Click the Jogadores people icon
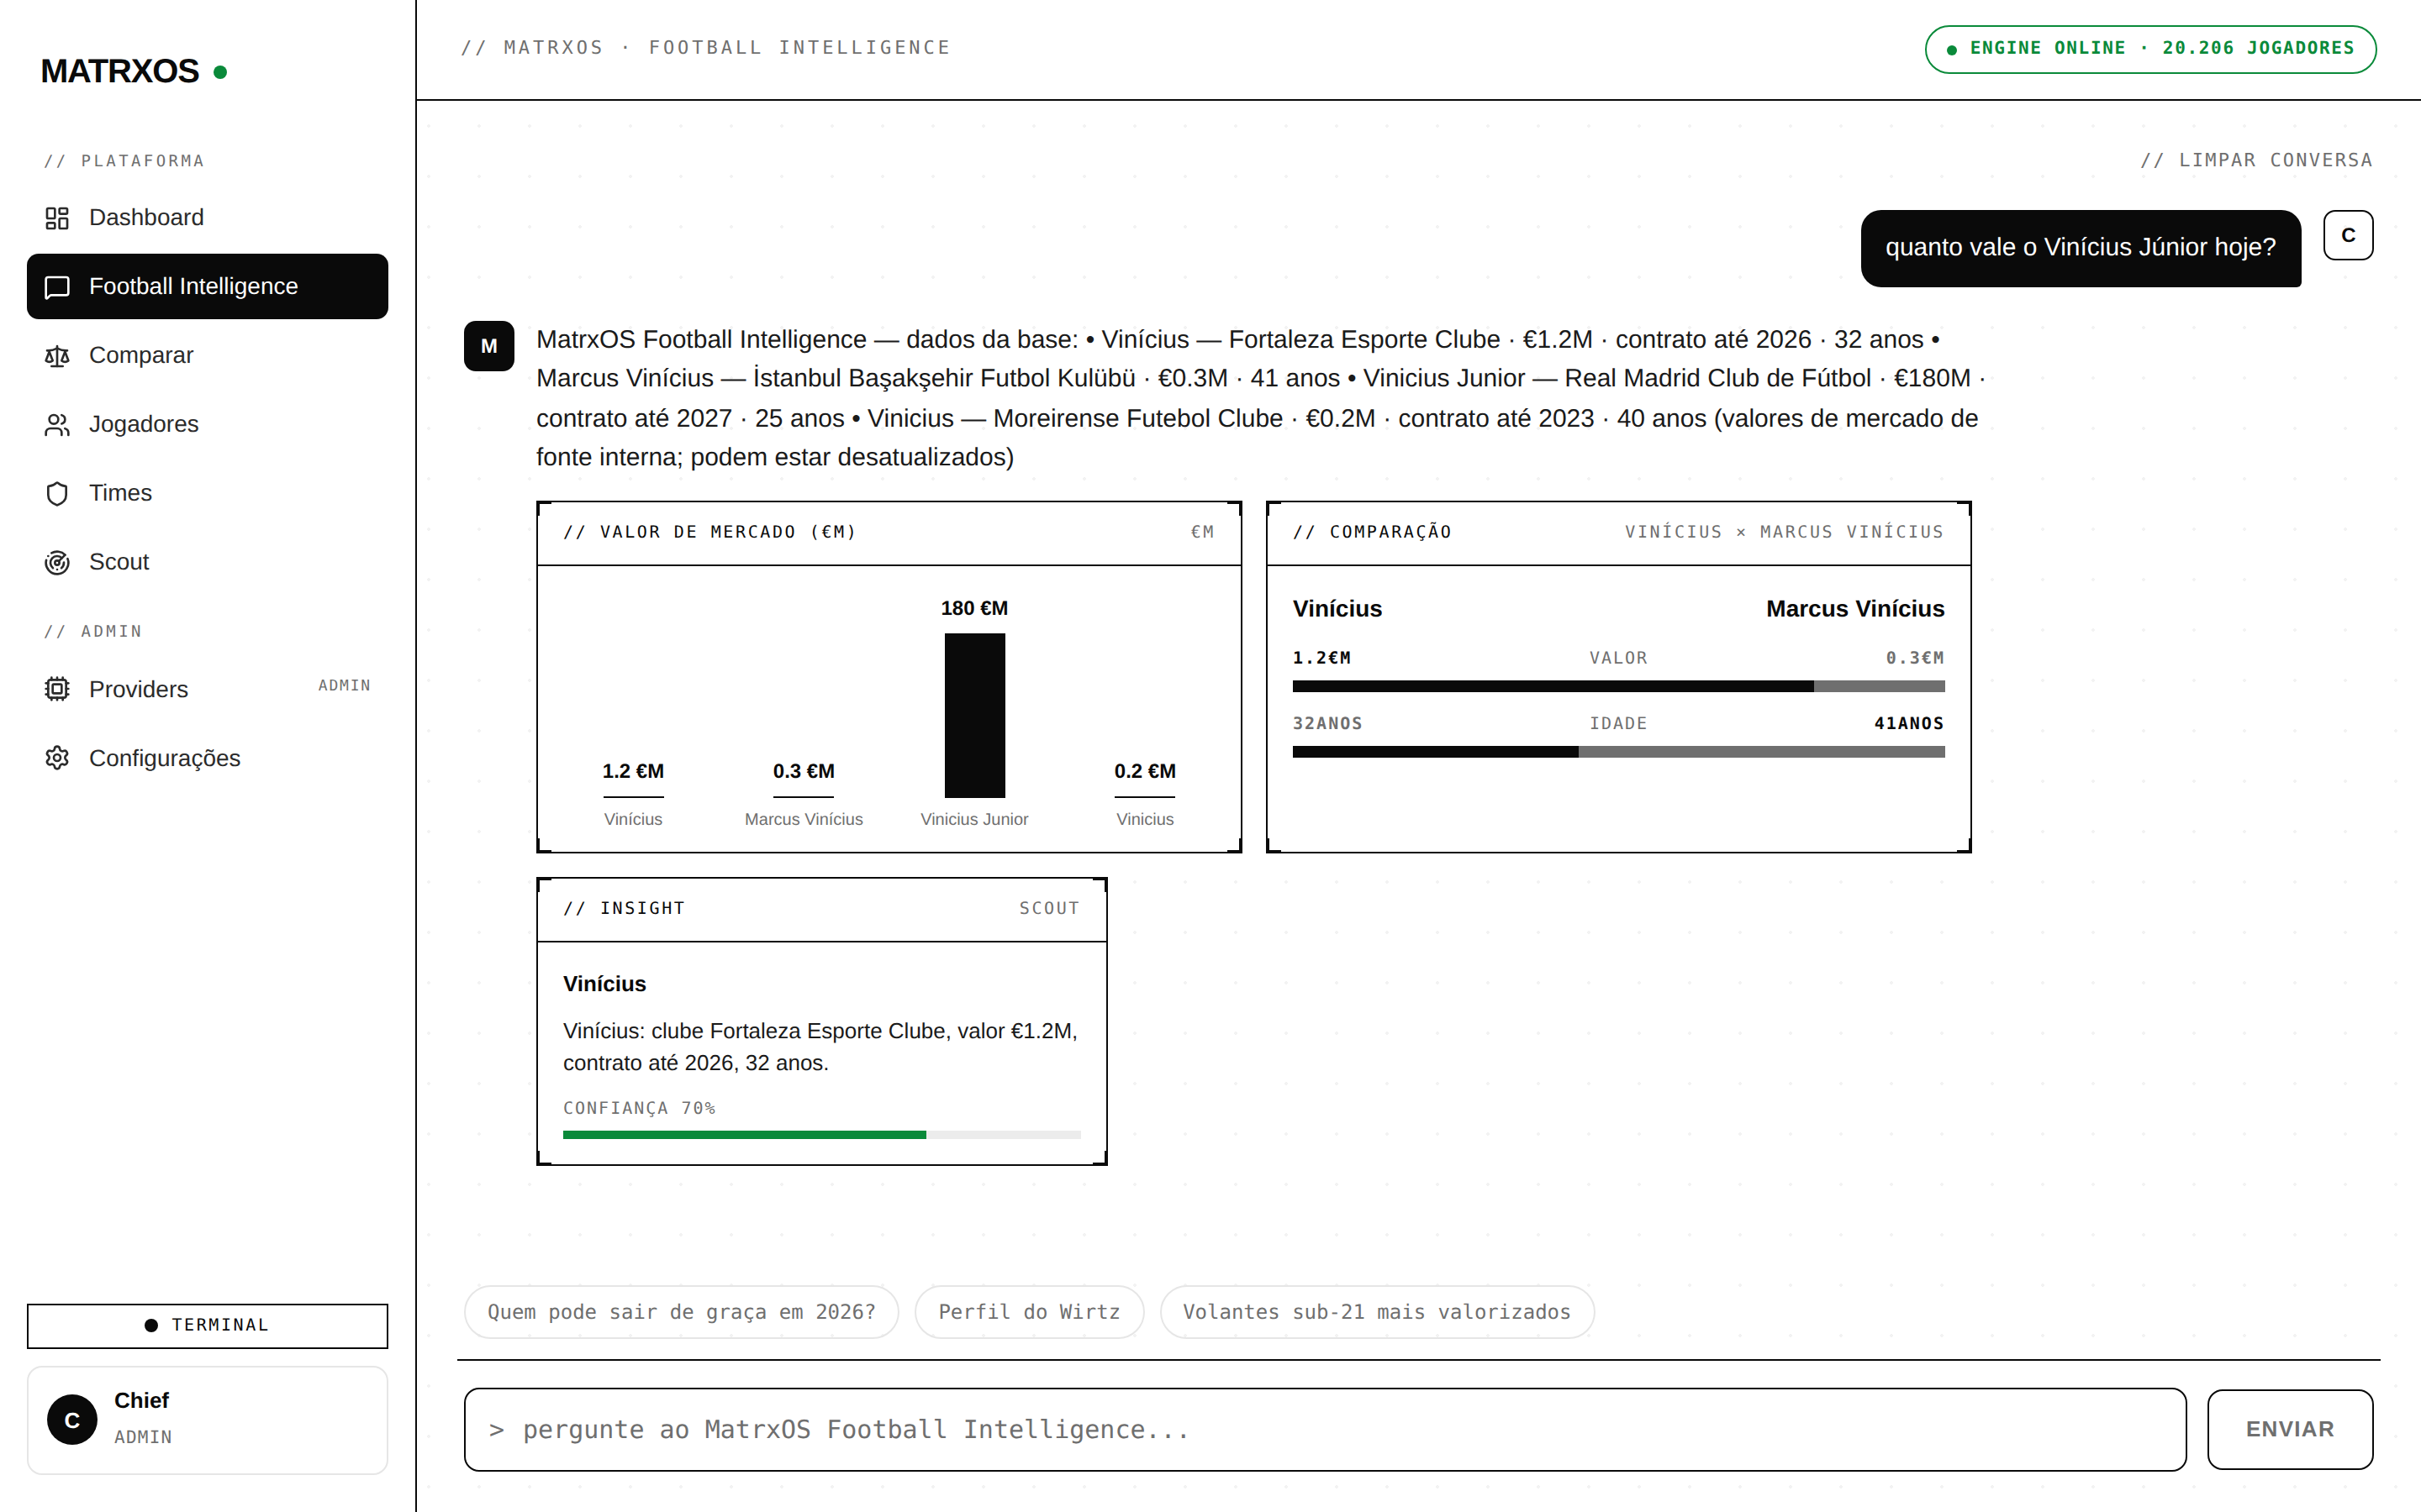Screen dimensions: 2421x1512 point(57,425)
